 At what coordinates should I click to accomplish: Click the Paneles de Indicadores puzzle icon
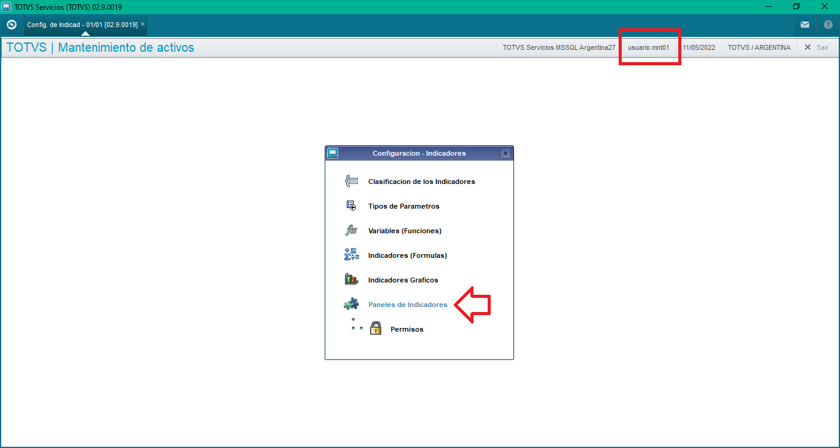351,304
